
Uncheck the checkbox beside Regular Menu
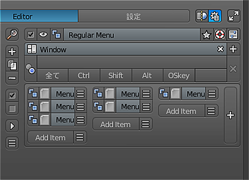click(31, 35)
